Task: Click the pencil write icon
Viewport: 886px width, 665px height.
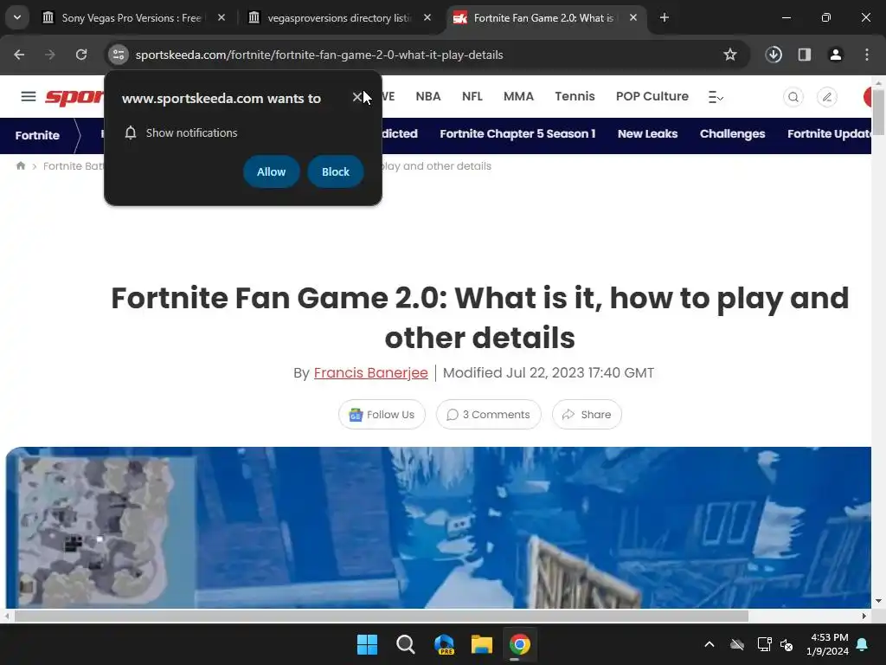Action: coord(826,97)
